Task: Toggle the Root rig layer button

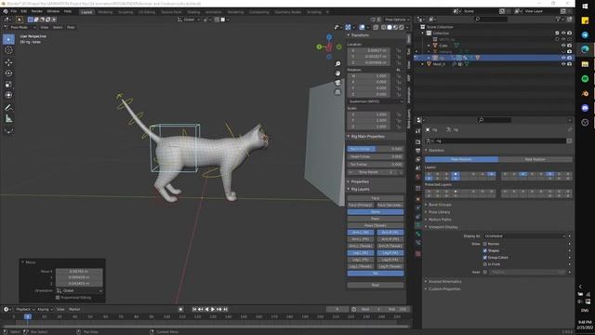Action: pos(376,285)
